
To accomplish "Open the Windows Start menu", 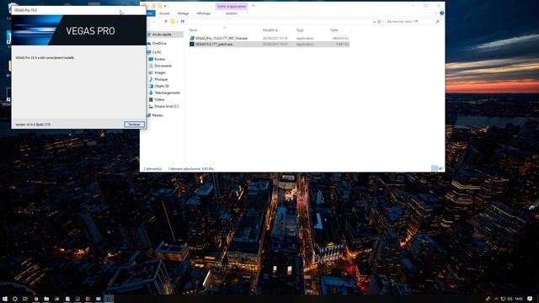I will [5, 299].
